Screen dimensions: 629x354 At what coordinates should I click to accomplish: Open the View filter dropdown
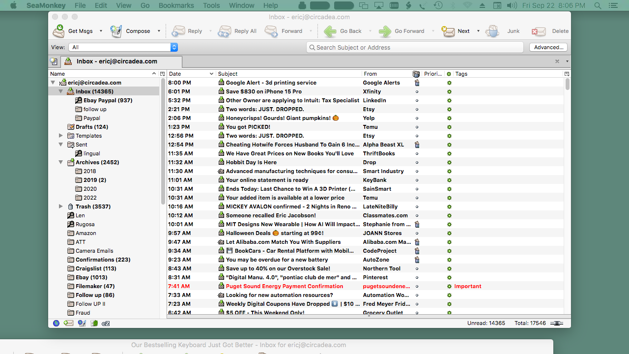pyautogui.click(x=124, y=47)
